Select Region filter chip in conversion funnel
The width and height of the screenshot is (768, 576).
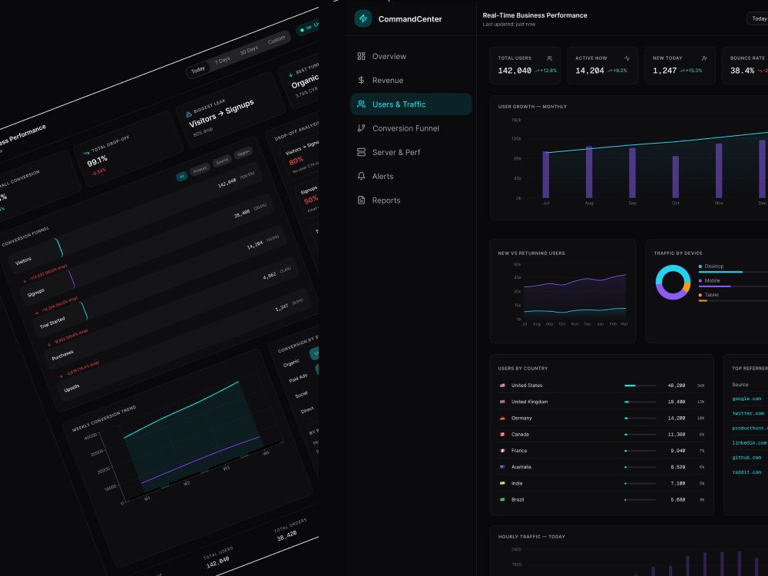[243, 154]
